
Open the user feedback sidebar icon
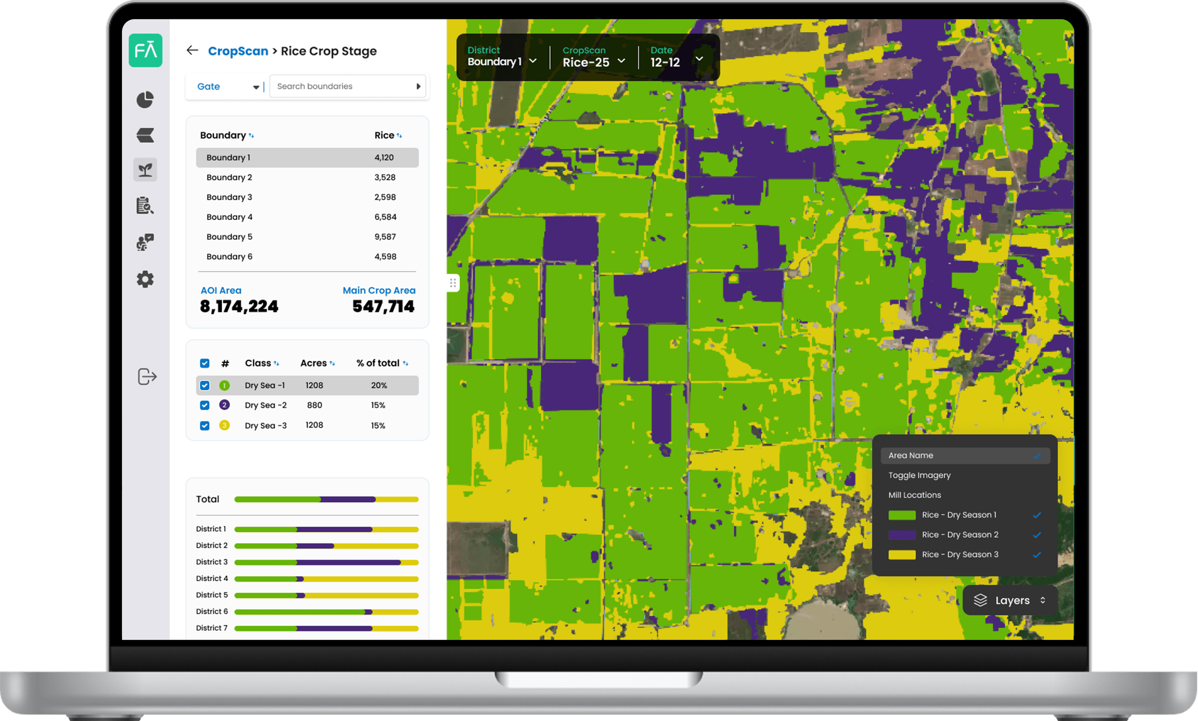click(145, 242)
